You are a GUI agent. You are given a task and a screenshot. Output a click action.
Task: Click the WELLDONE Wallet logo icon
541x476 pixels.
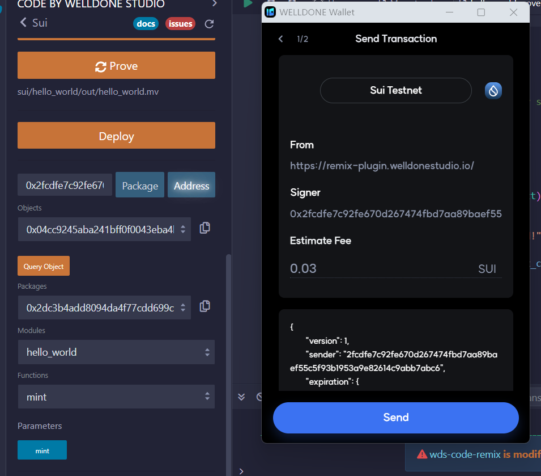(x=270, y=12)
